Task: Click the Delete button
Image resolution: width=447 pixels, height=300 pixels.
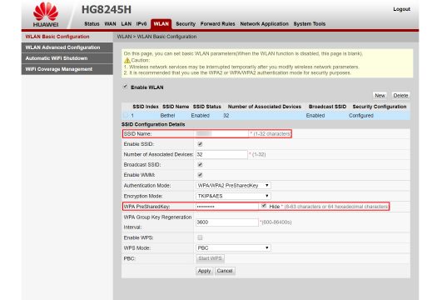Action: click(400, 95)
